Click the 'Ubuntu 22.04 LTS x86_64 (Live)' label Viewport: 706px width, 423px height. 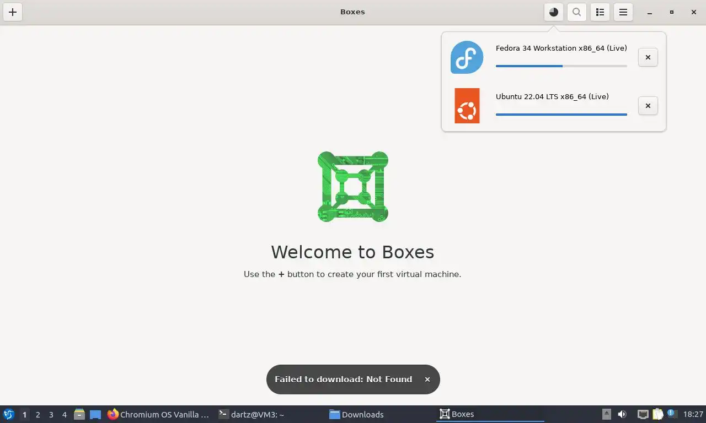552,97
